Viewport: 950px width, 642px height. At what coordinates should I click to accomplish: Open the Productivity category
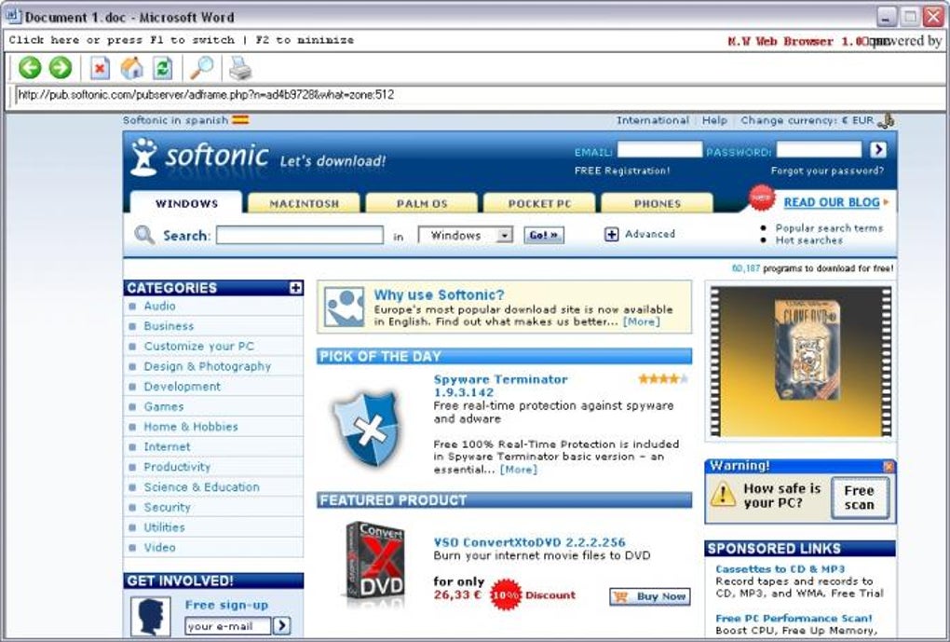177,467
